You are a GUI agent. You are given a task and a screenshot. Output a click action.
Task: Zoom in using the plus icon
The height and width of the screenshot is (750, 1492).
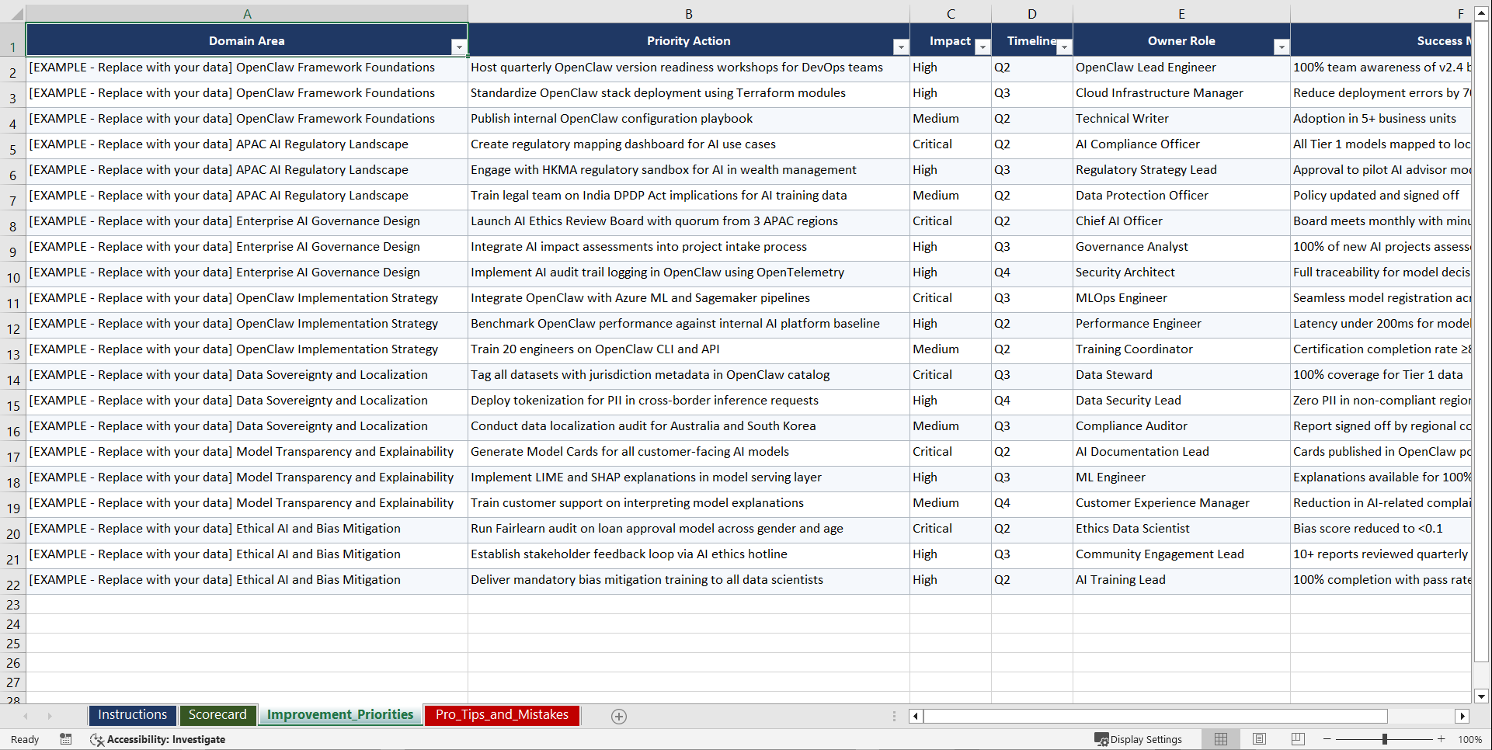click(x=1442, y=739)
